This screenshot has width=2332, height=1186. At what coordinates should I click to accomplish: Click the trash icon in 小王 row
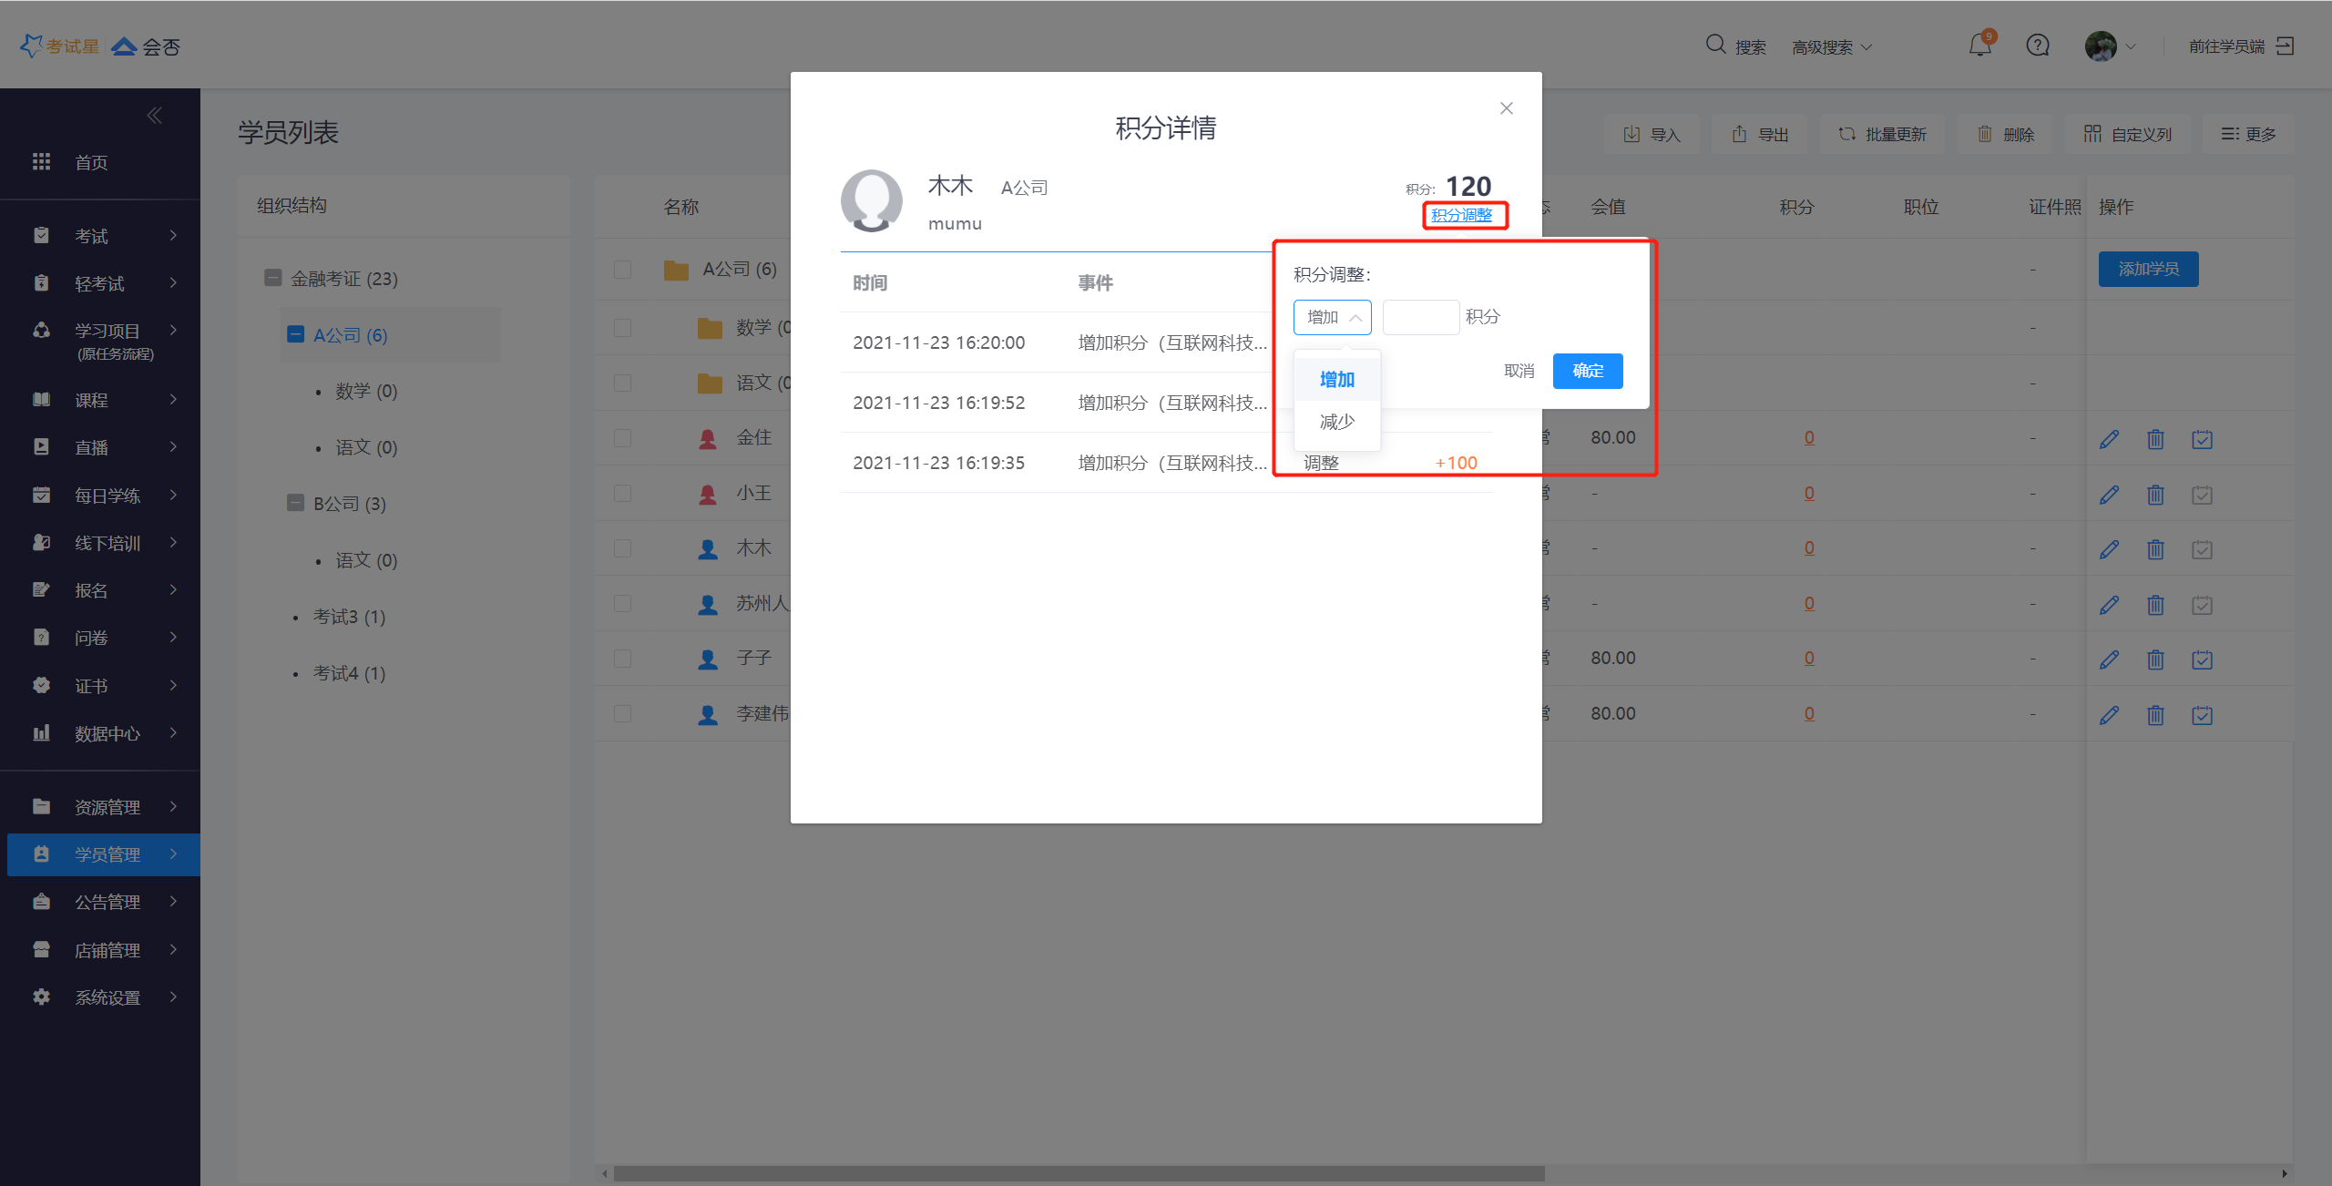pyautogui.click(x=2155, y=495)
